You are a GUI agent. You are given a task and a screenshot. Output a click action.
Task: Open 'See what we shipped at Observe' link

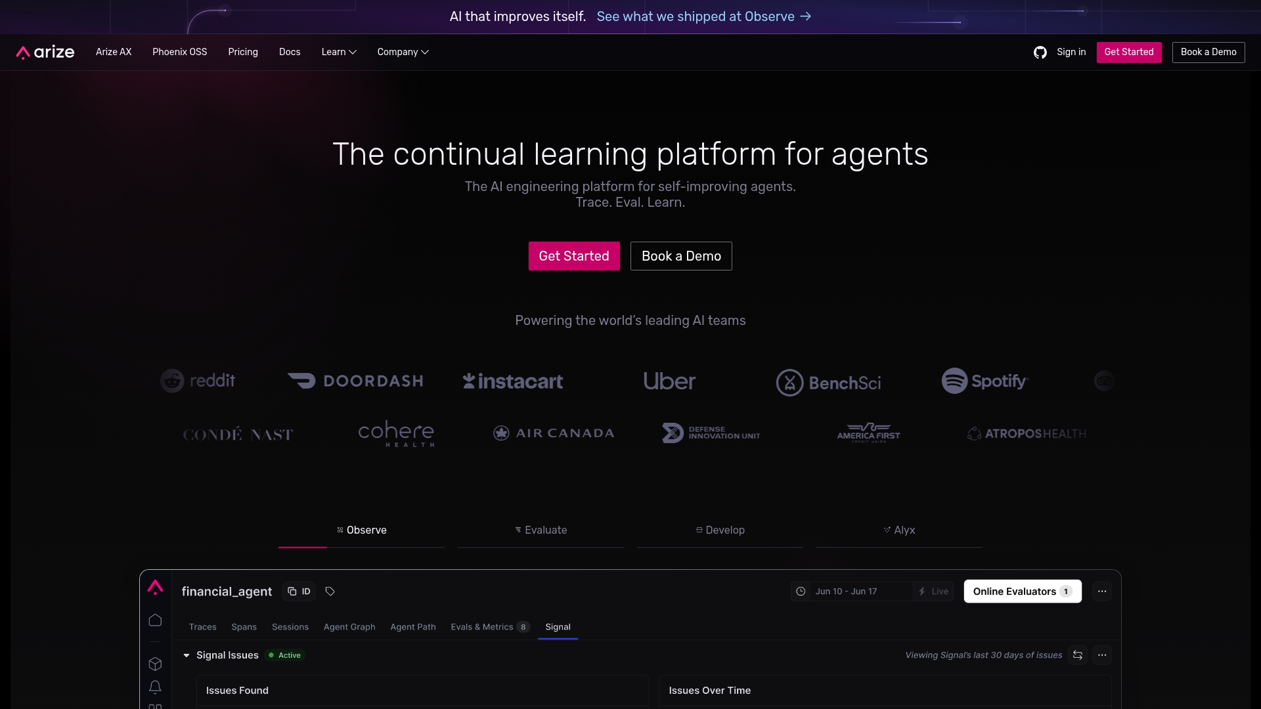pyautogui.click(x=704, y=16)
